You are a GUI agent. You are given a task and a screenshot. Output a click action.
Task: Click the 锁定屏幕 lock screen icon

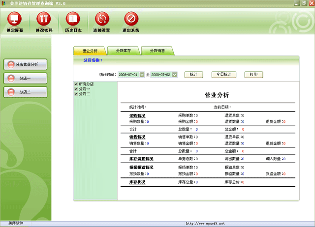pos(15,20)
